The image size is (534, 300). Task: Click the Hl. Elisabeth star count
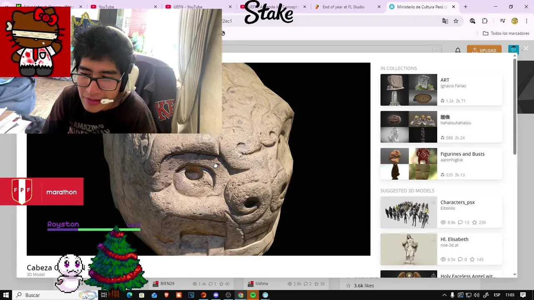coord(477,260)
